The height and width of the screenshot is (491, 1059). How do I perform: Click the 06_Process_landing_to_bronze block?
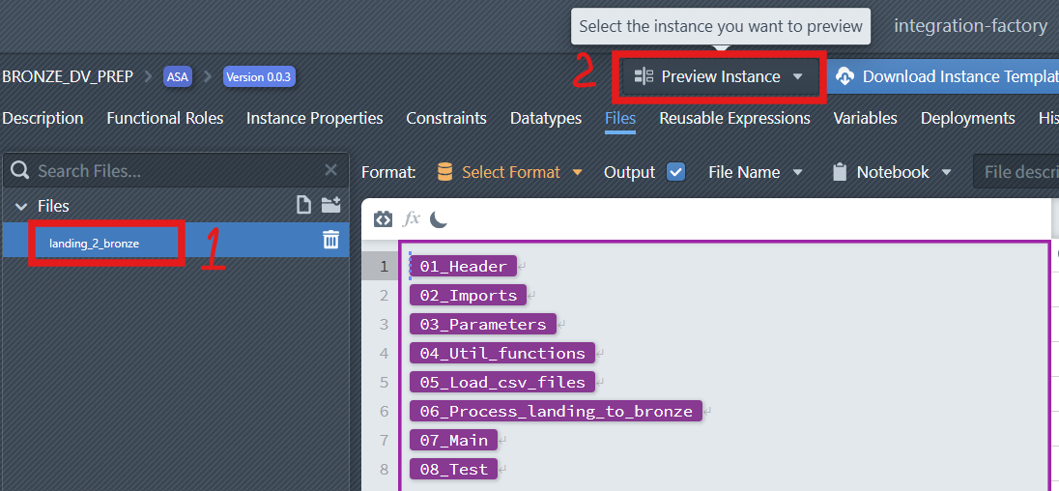(x=556, y=411)
